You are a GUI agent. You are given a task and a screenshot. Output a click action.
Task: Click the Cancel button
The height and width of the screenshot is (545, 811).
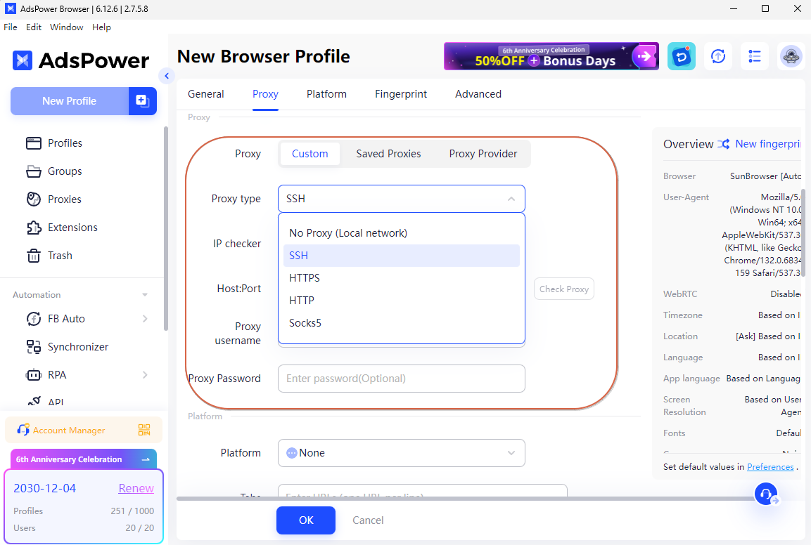click(369, 520)
